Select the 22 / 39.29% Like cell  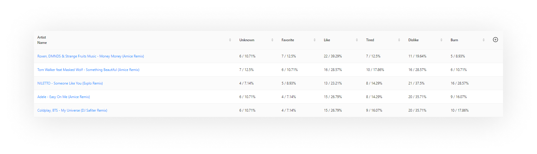[333, 56]
